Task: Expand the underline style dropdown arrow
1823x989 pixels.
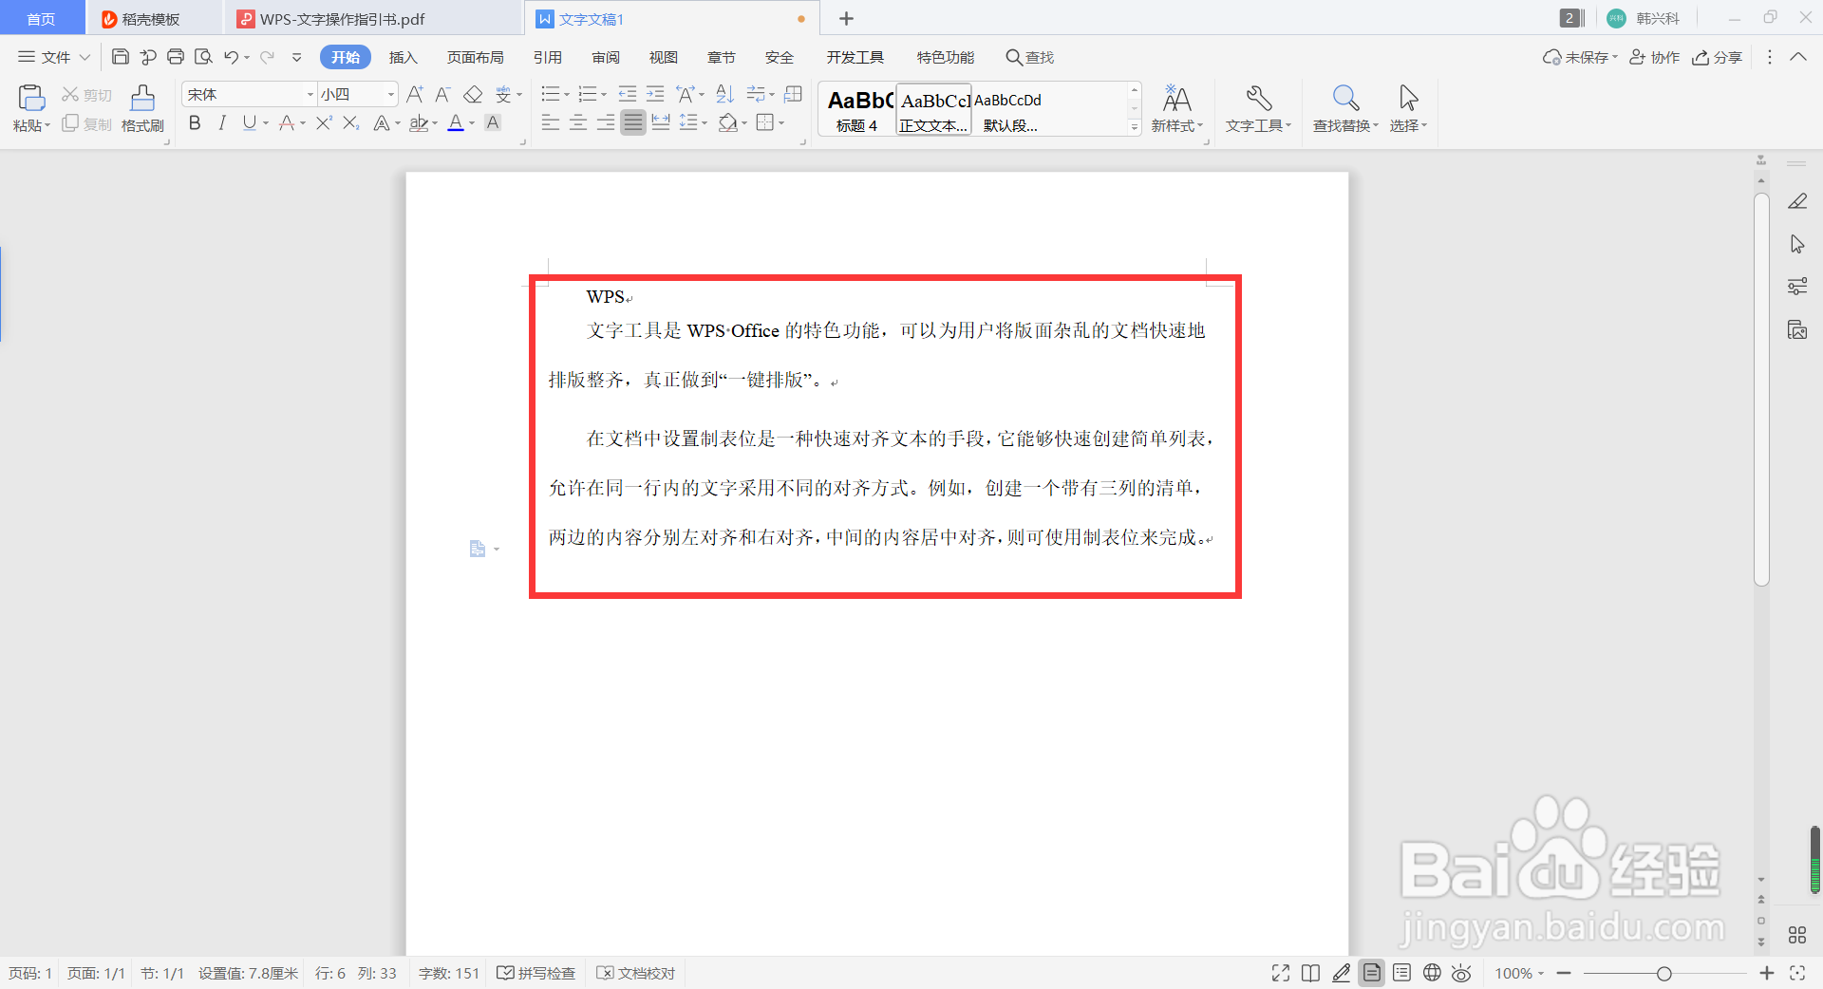Action: point(266,122)
